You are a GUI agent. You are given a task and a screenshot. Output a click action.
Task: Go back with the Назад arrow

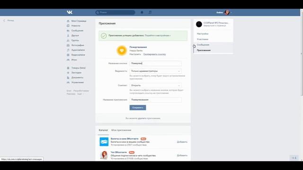click(9, 20)
